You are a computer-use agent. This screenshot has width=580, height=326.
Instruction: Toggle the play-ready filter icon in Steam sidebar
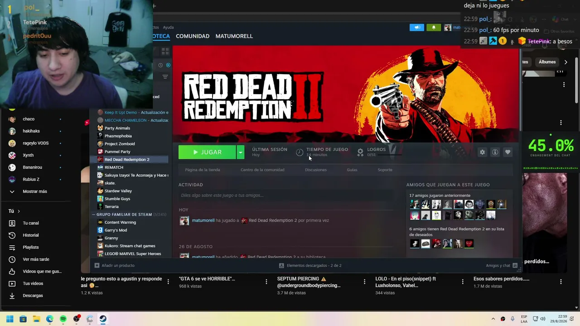click(x=168, y=65)
